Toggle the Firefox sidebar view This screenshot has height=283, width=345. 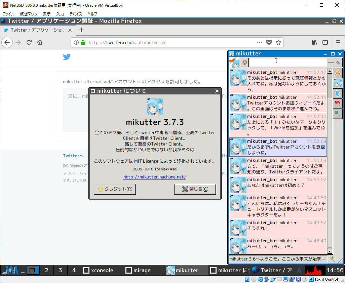pyautogui.click(x=325, y=42)
